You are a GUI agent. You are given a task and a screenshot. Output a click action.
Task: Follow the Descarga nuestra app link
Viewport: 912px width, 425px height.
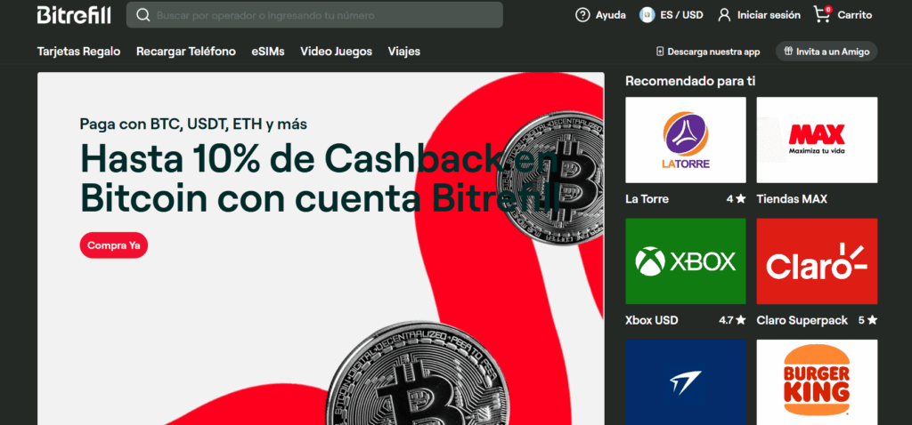coord(707,52)
